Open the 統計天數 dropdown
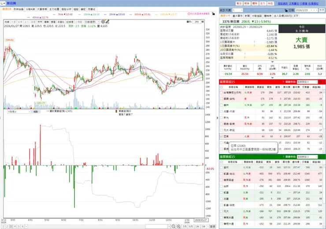The image size is (326, 229). [241, 10]
